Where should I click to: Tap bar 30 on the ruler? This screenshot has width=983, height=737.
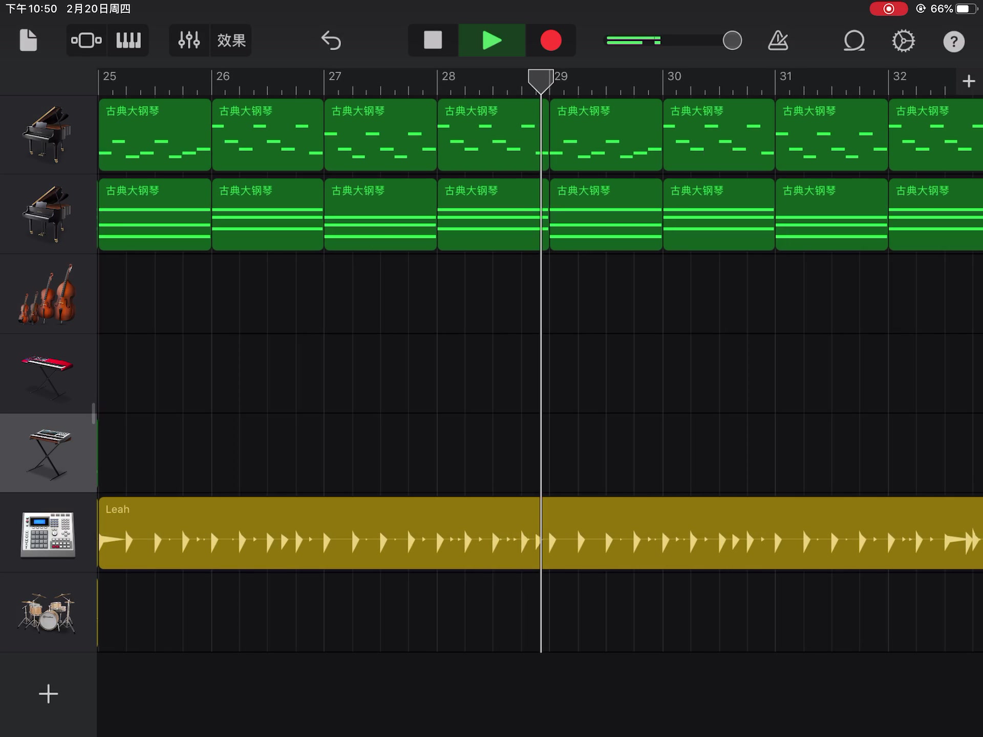[674, 76]
